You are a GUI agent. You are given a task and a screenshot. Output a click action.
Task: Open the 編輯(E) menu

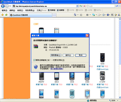click(x=12, y=10)
